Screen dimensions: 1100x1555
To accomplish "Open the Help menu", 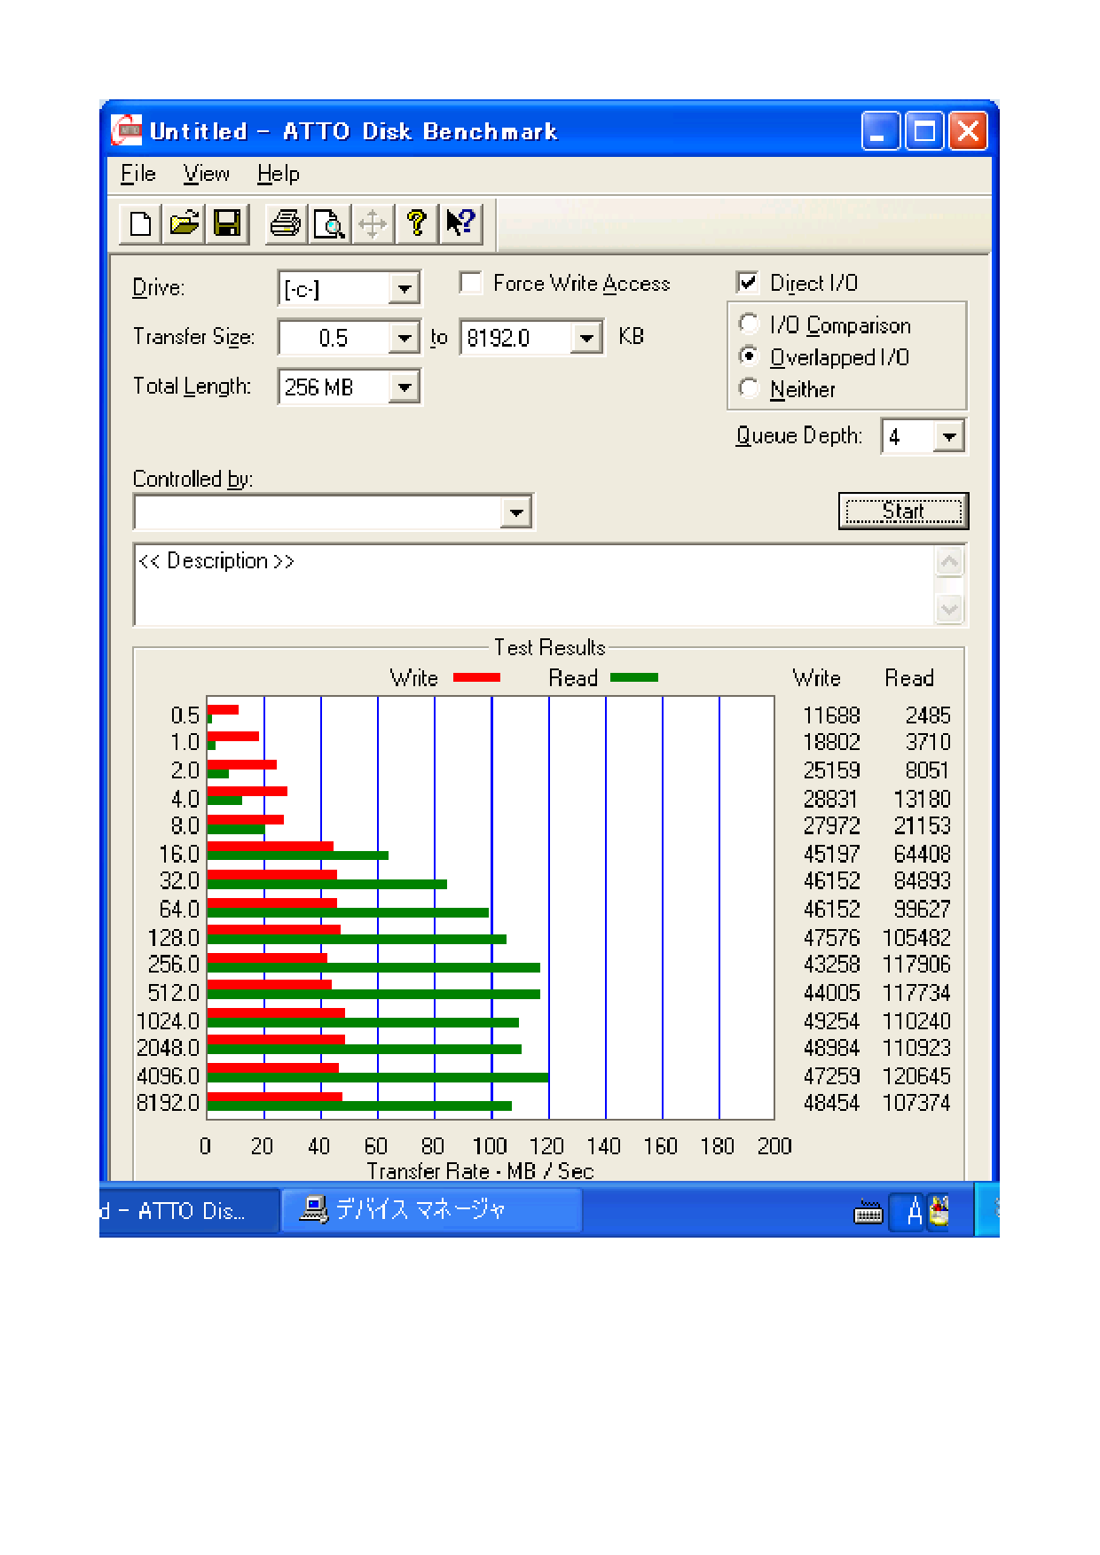I will point(279,174).
